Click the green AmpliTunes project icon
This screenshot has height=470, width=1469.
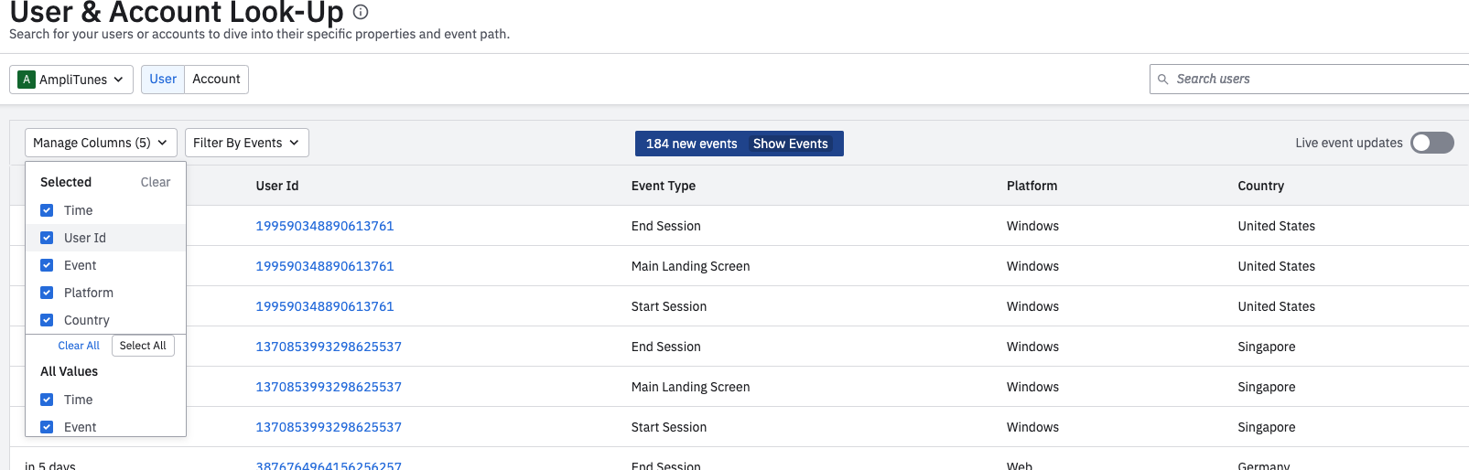(27, 80)
